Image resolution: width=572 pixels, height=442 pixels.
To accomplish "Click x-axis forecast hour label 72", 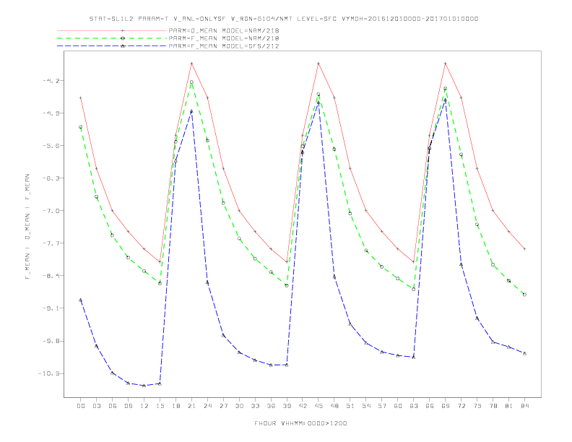I will click(x=461, y=406).
